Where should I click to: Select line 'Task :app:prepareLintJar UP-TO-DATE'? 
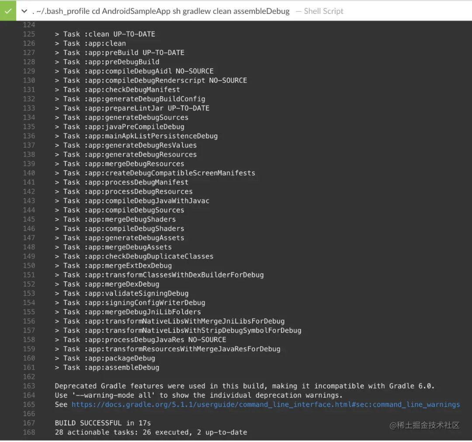click(x=132, y=108)
